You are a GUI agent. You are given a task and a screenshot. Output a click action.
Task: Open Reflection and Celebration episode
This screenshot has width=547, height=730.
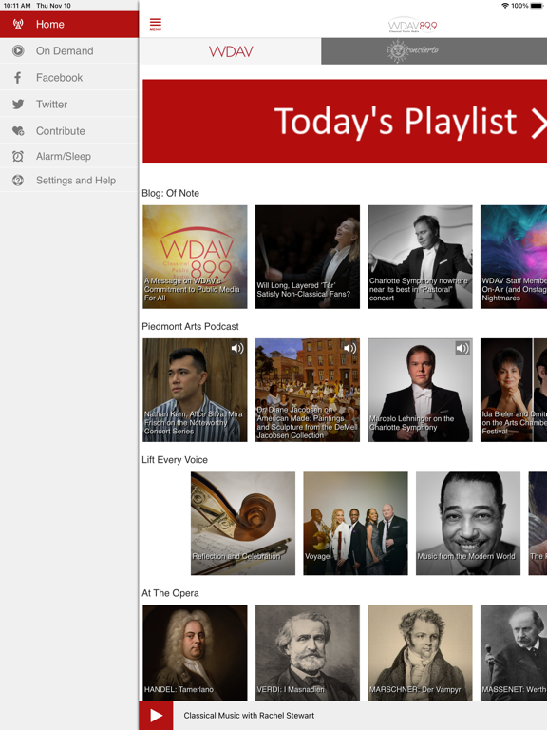(243, 524)
